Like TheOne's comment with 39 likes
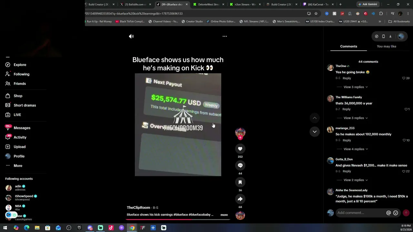The width and height of the screenshot is (413, 232). (x=404, y=78)
